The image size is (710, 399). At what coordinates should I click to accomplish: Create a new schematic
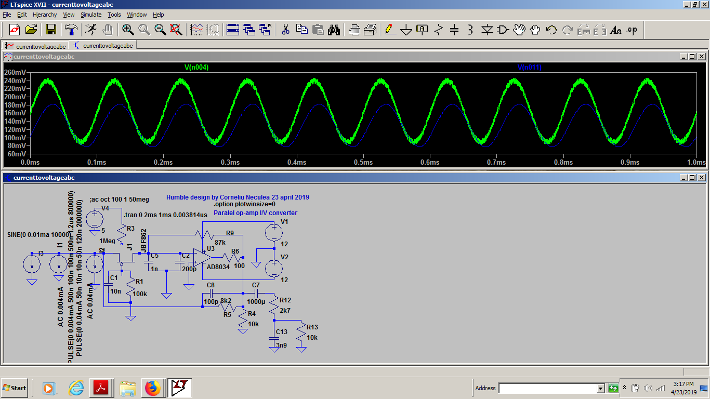[15, 30]
